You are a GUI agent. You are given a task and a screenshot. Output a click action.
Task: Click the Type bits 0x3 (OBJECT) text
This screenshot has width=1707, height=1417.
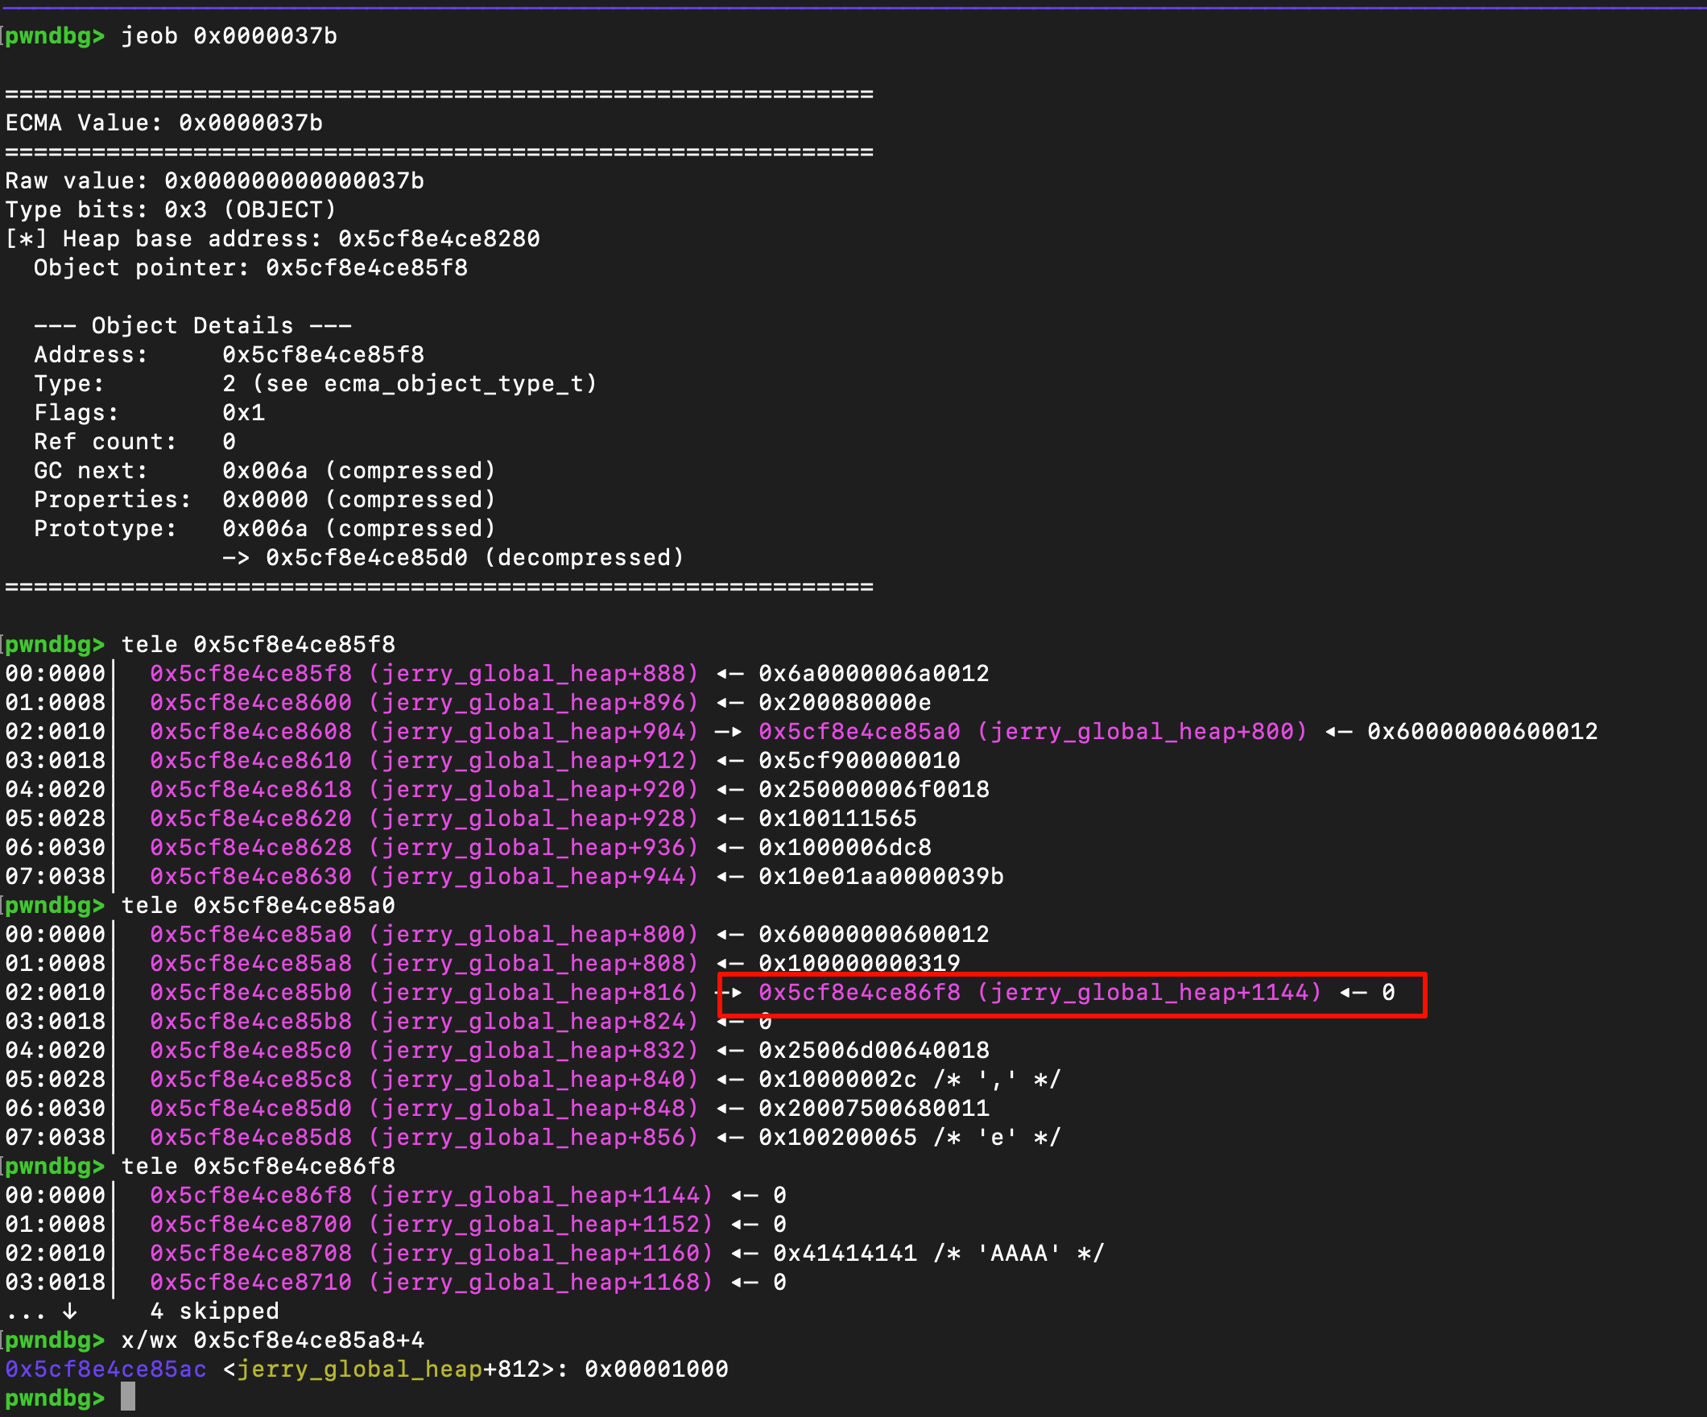171,210
